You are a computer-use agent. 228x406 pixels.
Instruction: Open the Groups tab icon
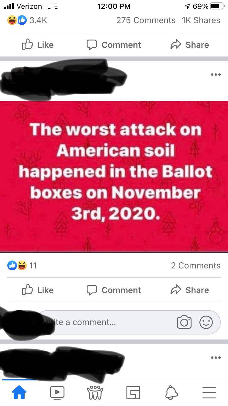click(x=95, y=393)
